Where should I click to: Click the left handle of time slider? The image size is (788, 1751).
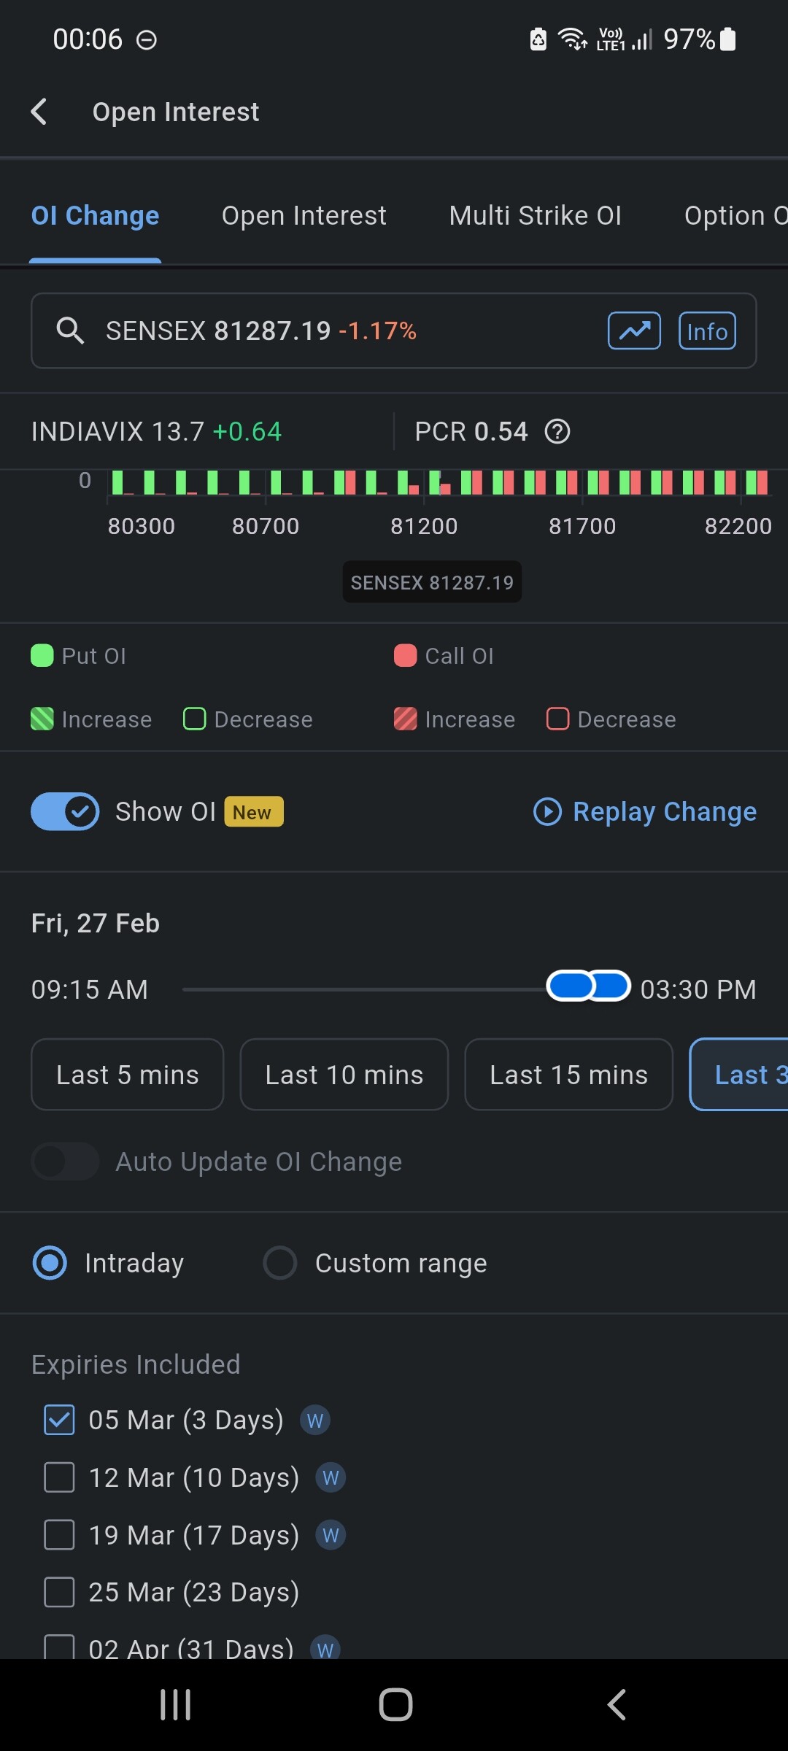(x=571, y=986)
